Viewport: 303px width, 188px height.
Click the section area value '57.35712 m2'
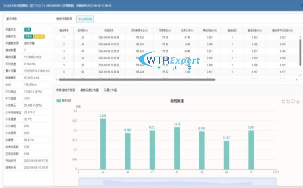pos(32,78)
